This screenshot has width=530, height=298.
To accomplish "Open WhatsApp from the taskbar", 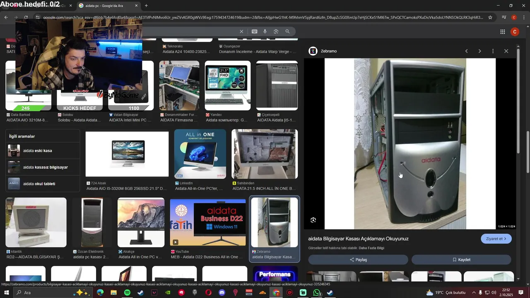I will coord(317,293).
